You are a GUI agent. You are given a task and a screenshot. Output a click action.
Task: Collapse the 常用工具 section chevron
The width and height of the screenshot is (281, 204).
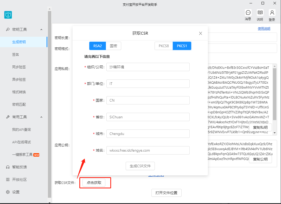click(41, 117)
